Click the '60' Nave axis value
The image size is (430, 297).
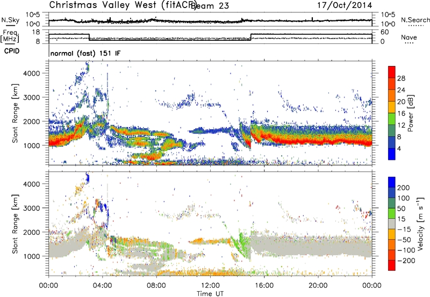[385, 32]
